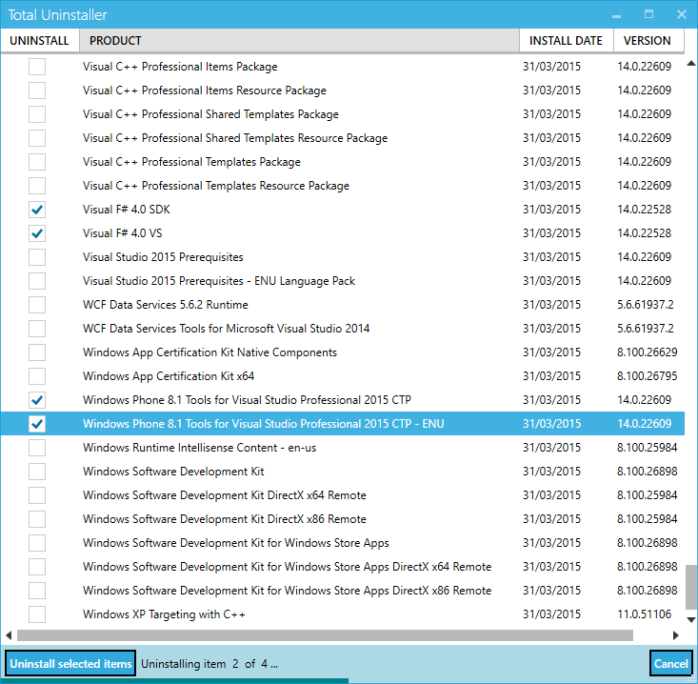Select Visual C++ Professional Shared Templates Resource Package

point(342,138)
